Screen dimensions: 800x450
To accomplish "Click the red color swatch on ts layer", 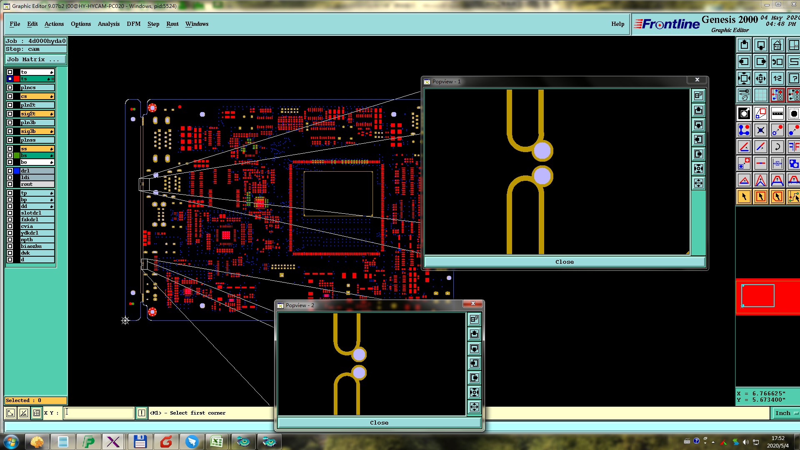I will pyautogui.click(x=17, y=79).
